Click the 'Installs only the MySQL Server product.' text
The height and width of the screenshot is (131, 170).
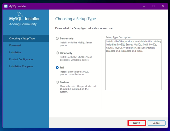pos(76,44)
